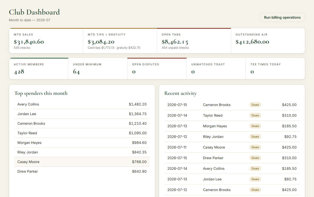Image resolution: width=314 pixels, height=197 pixels.
Task: Click the Dues tag on Drew Parker's activity
Action: click(255, 158)
